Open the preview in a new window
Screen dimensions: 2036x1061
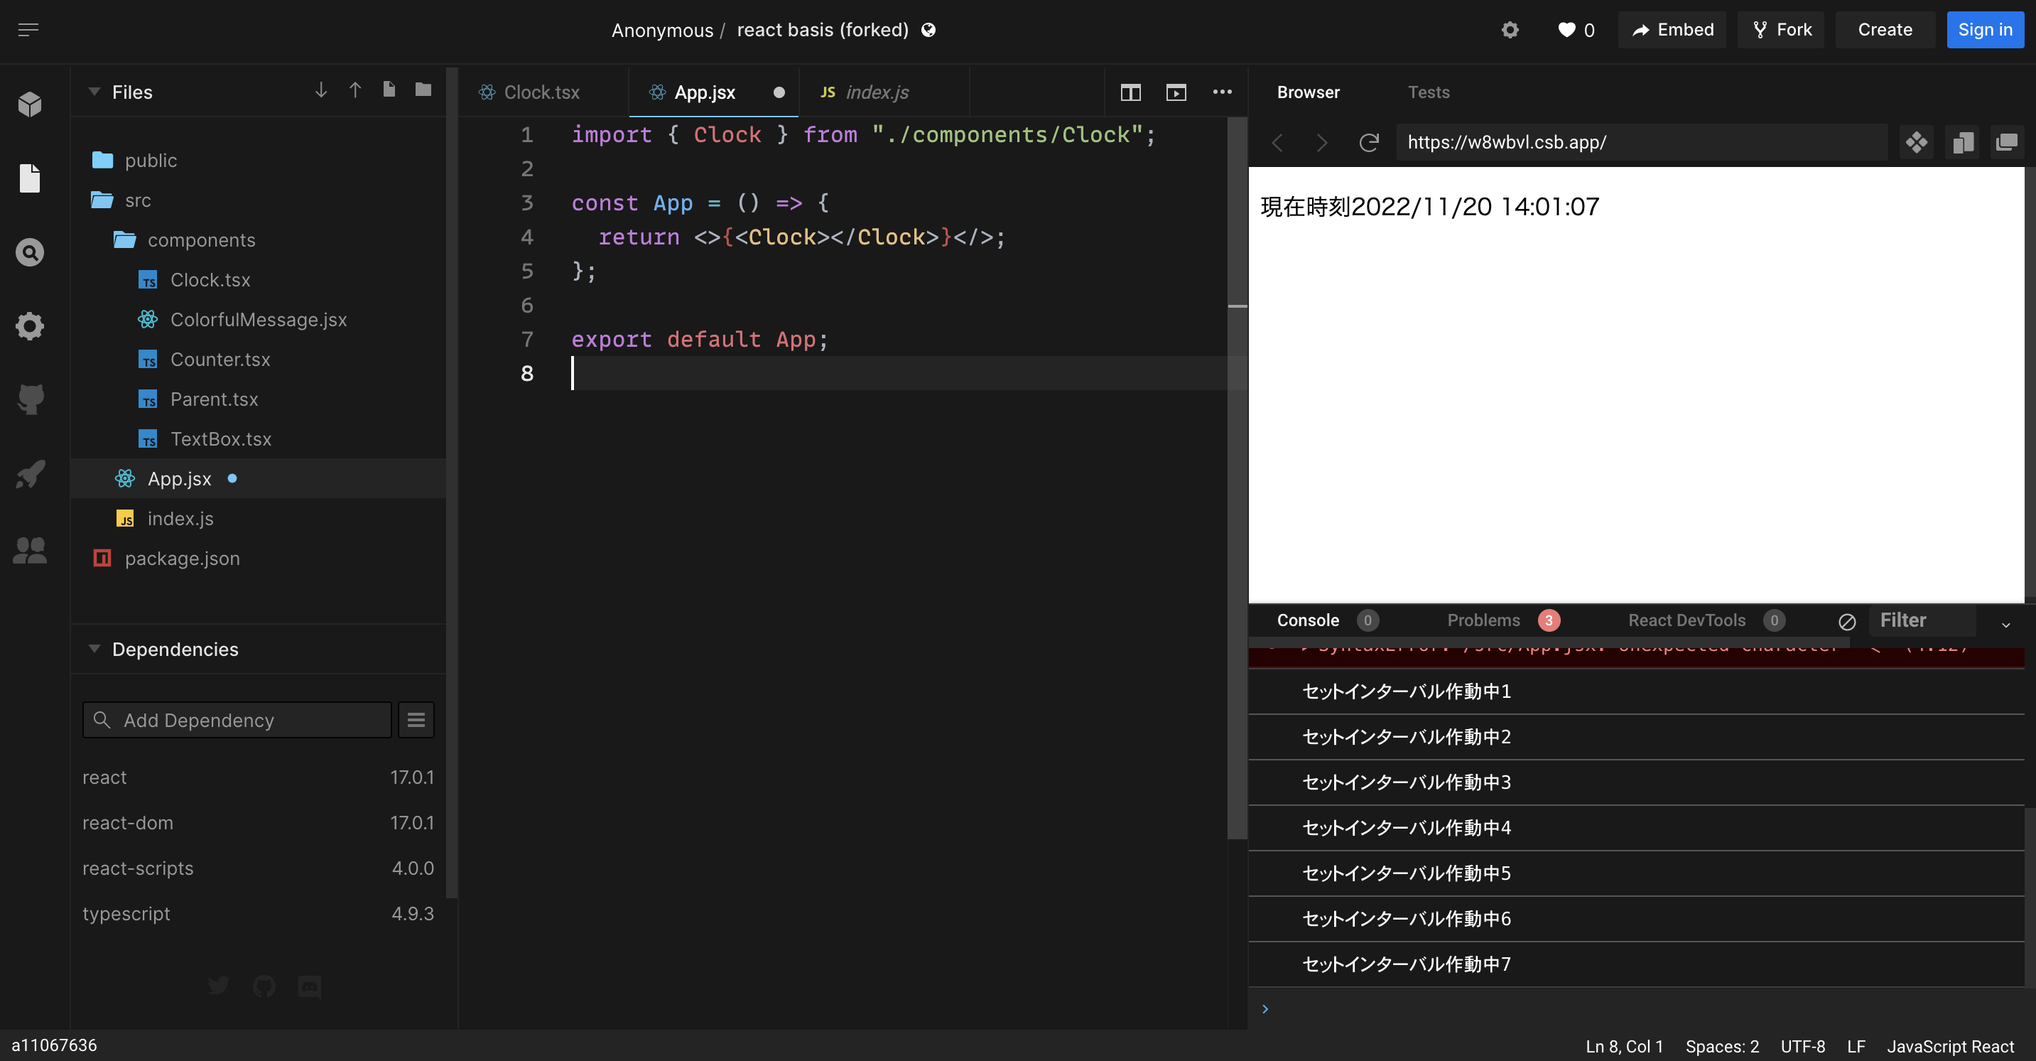(x=2008, y=142)
